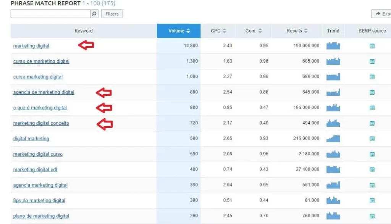Open the Filters button
This screenshot has width=391, height=224.
pos(112,14)
